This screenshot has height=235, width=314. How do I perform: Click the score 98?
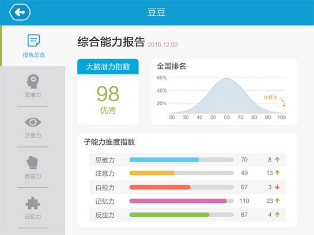pyautogui.click(x=108, y=94)
